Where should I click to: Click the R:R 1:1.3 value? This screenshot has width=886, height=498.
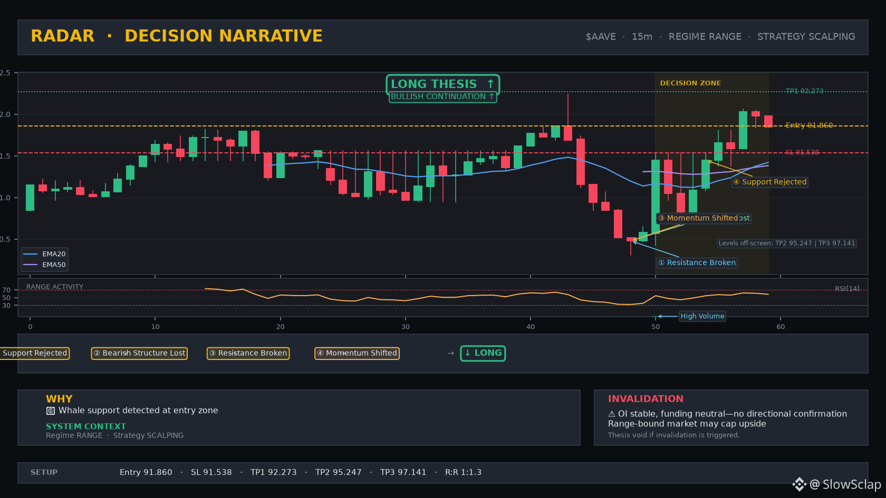(464, 473)
